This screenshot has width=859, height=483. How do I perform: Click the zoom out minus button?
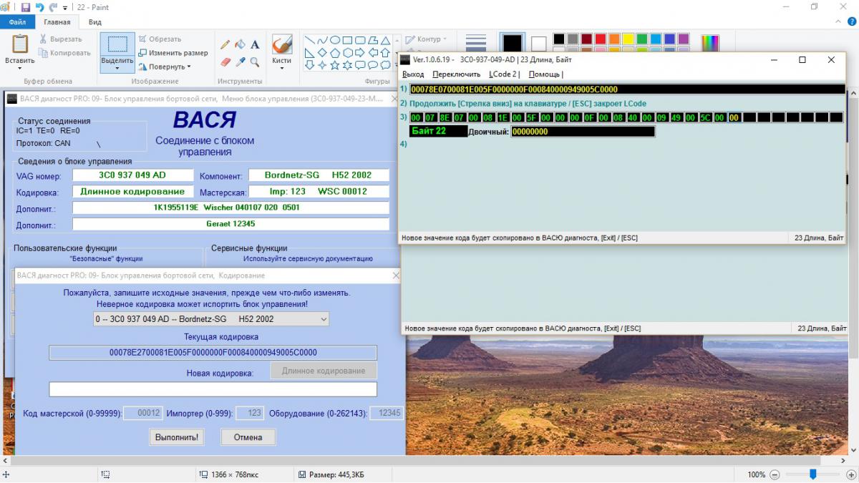click(x=775, y=474)
